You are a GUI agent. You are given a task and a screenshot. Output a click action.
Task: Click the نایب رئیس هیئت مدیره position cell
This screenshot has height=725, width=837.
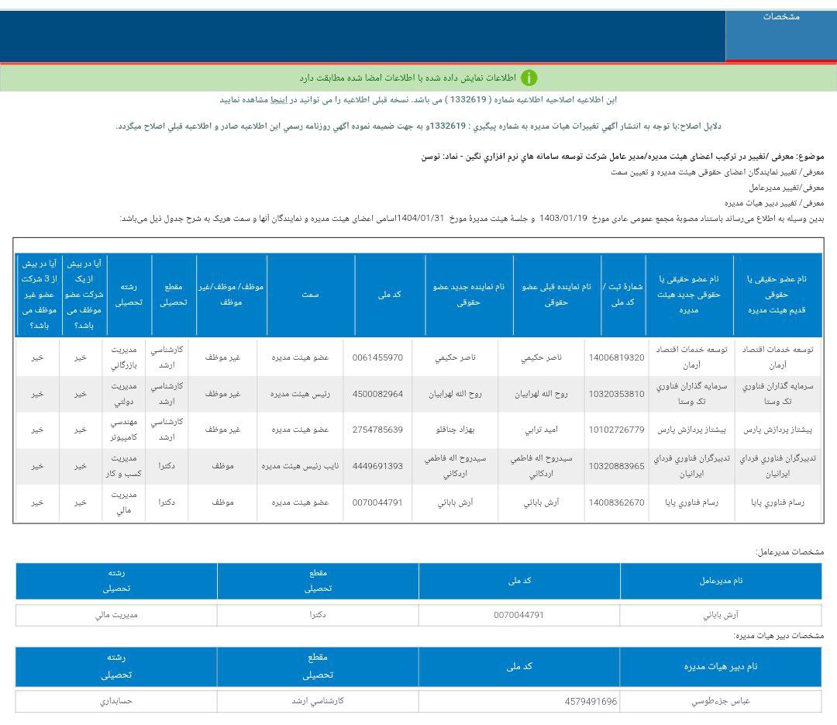tap(300, 466)
